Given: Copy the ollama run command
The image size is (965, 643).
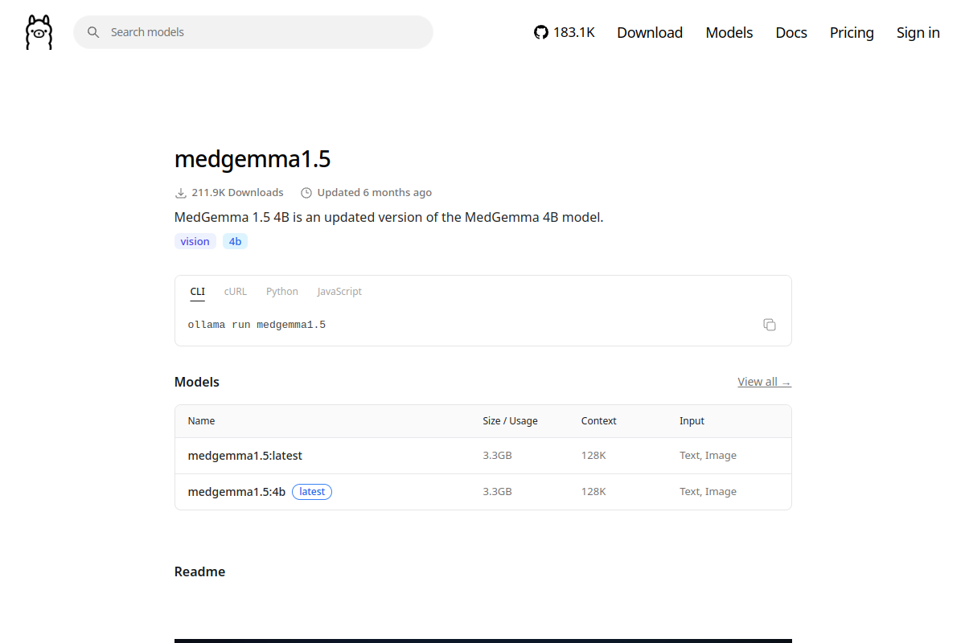Looking at the screenshot, I should pyautogui.click(x=770, y=325).
